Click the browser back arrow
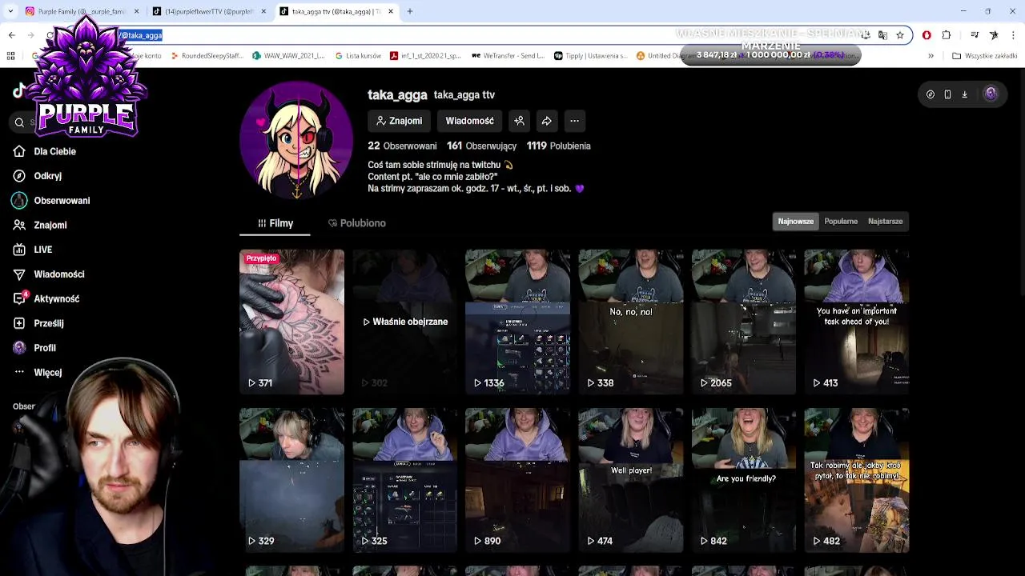 point(11,35)
